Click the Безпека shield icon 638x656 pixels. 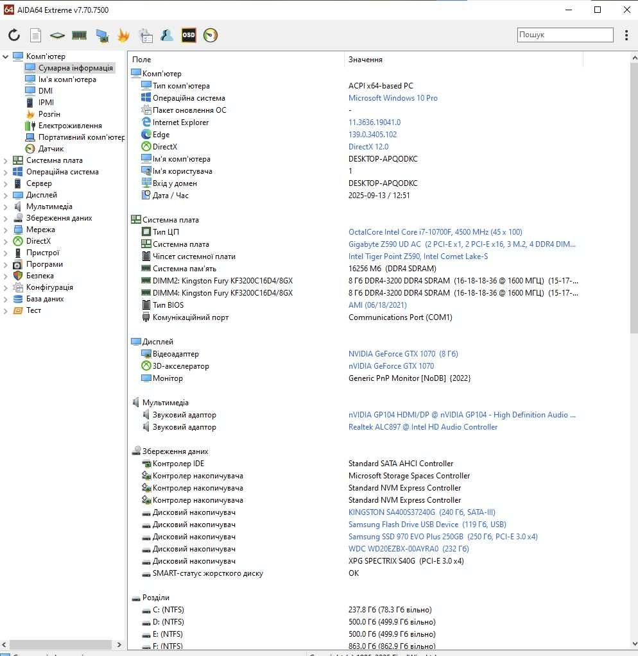(17, 276)
